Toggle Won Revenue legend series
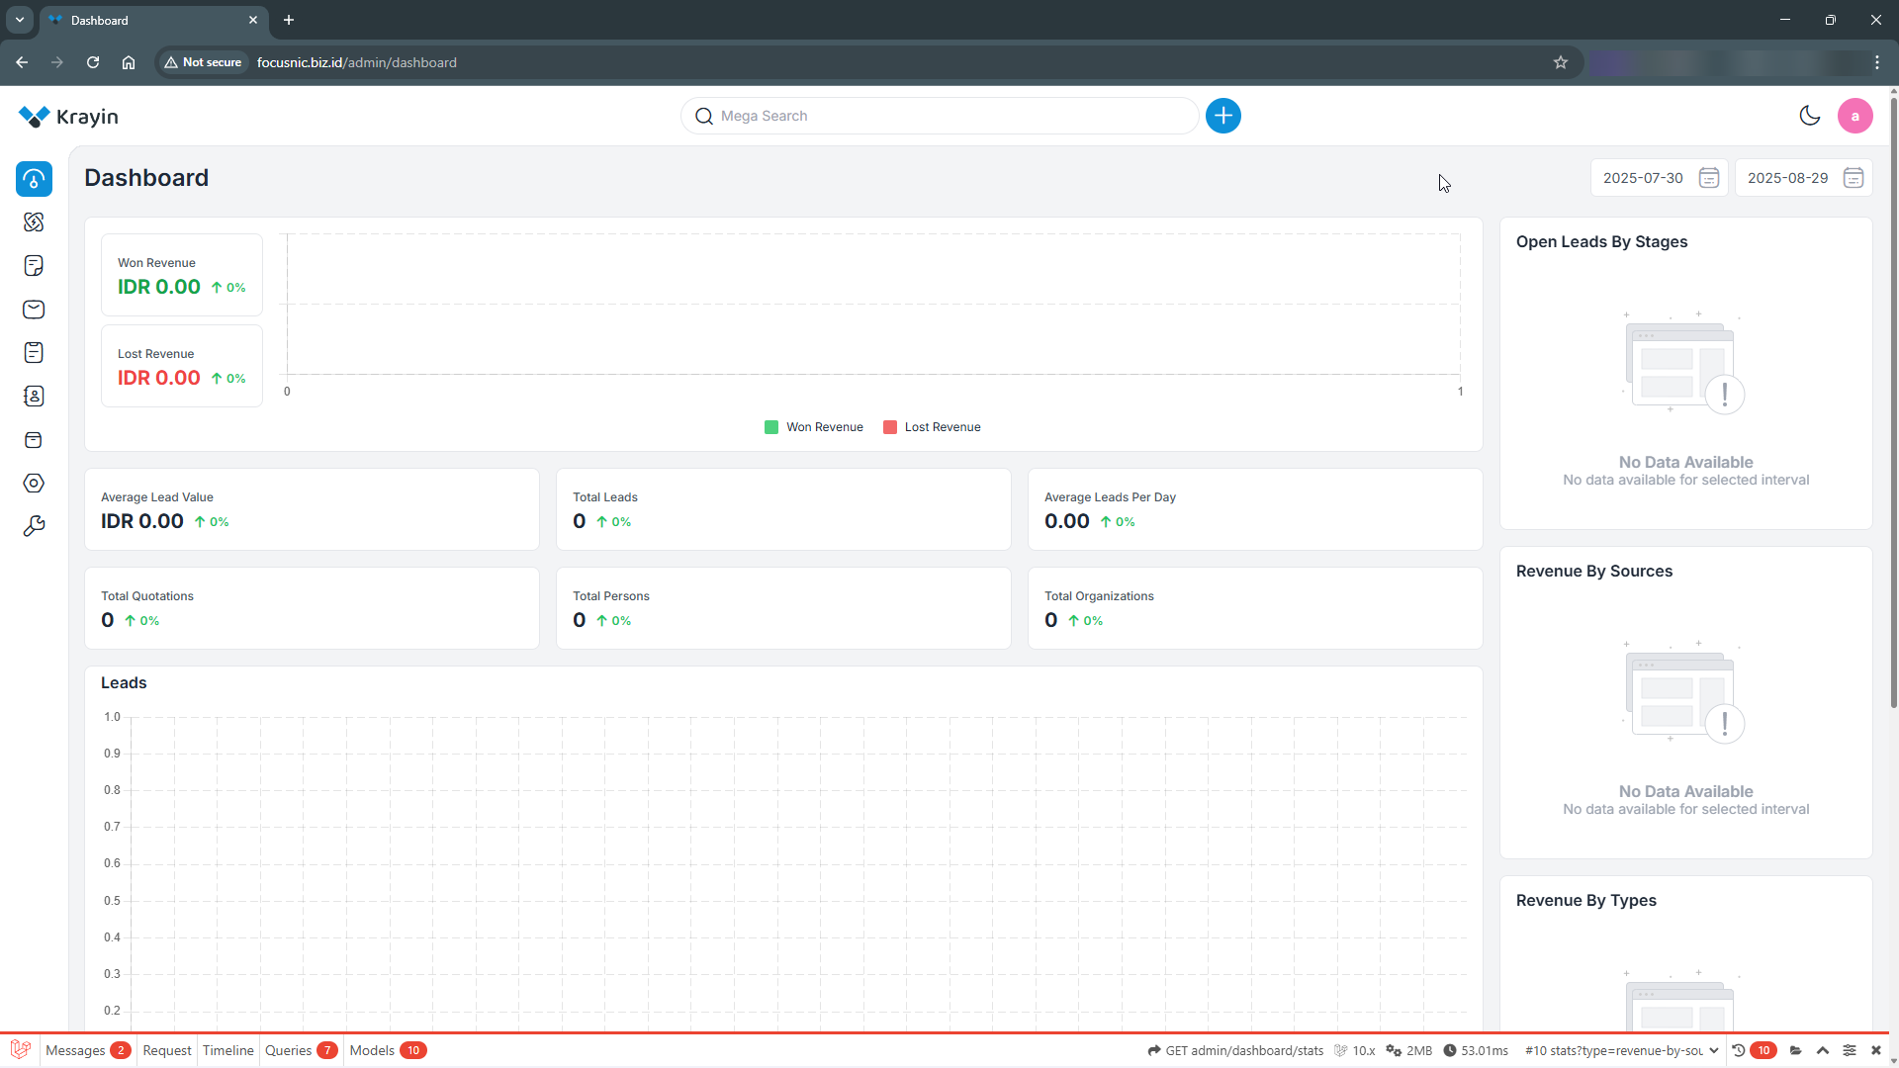Image resolution: width=1899 pixels, height=1068 pixels. click(x=814, y=427)
